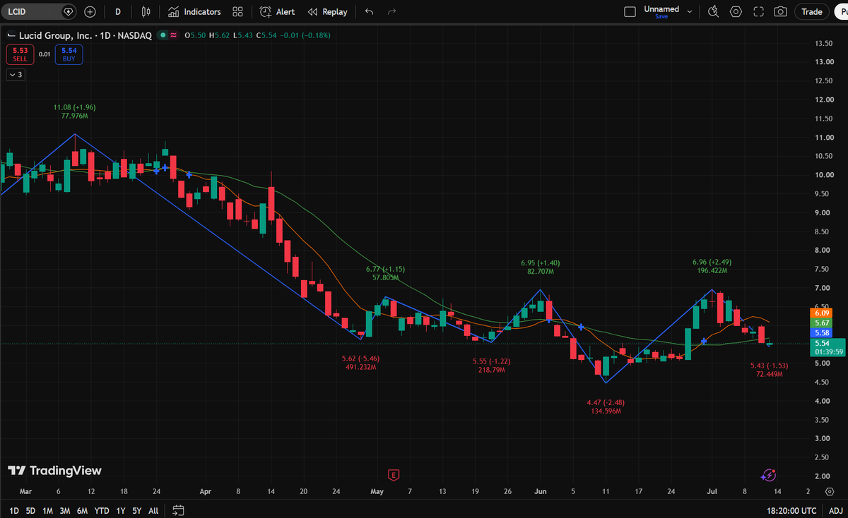Click the Trade button
This screenshot has height=518, width=848.
tap(812, 11)
